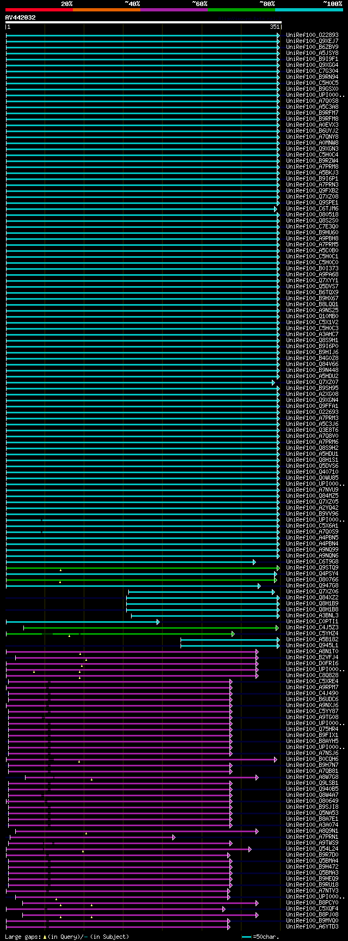Open hit UniRef100_O80518
Image resolution: width=348 pixels, height=941 pixels.
point(312,215)
